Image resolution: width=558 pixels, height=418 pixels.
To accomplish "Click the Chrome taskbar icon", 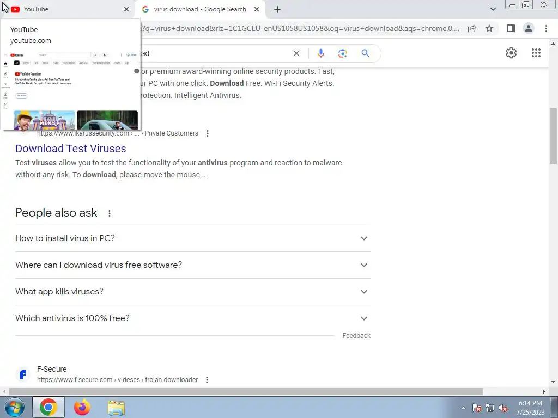I will [x=48, y=407].
